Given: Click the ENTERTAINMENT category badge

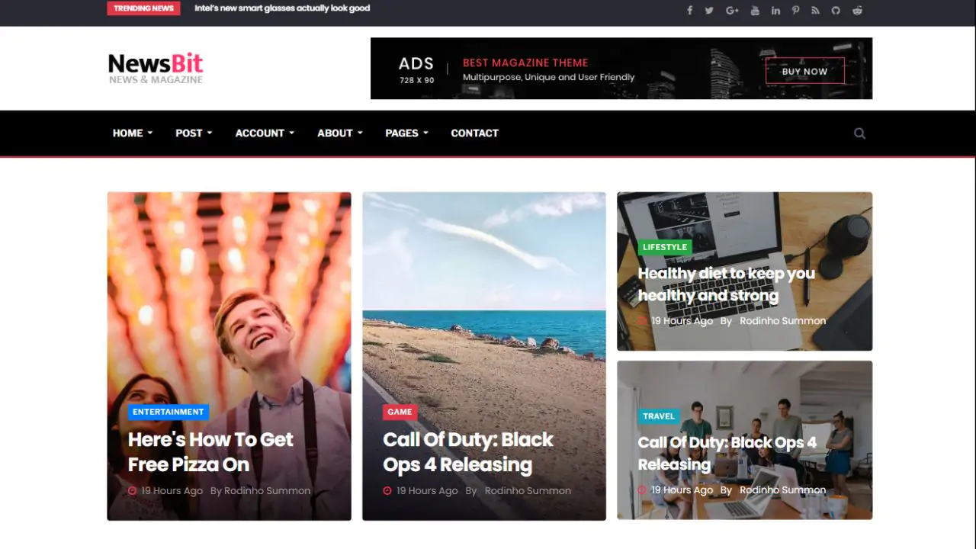Looking at the screenshot, I should point(168,412).
